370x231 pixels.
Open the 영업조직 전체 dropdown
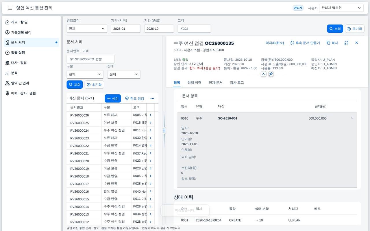coord(87,29)
